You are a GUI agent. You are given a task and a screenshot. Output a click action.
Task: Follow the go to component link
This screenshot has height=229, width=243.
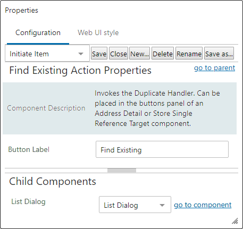203,205
